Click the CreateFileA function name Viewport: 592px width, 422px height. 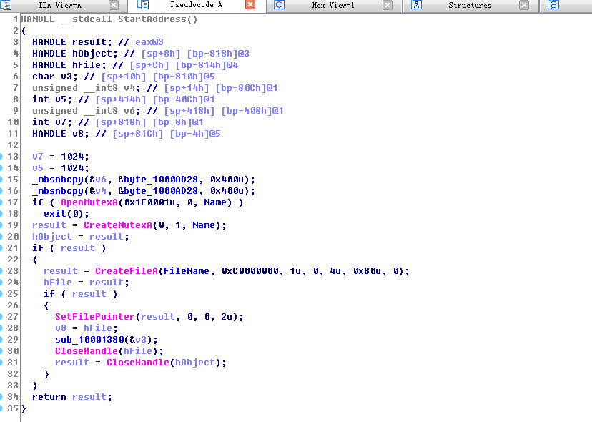click(x=127, y=271)
